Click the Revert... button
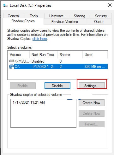Screen dimensions: 114x155 [x=92, y=124]
